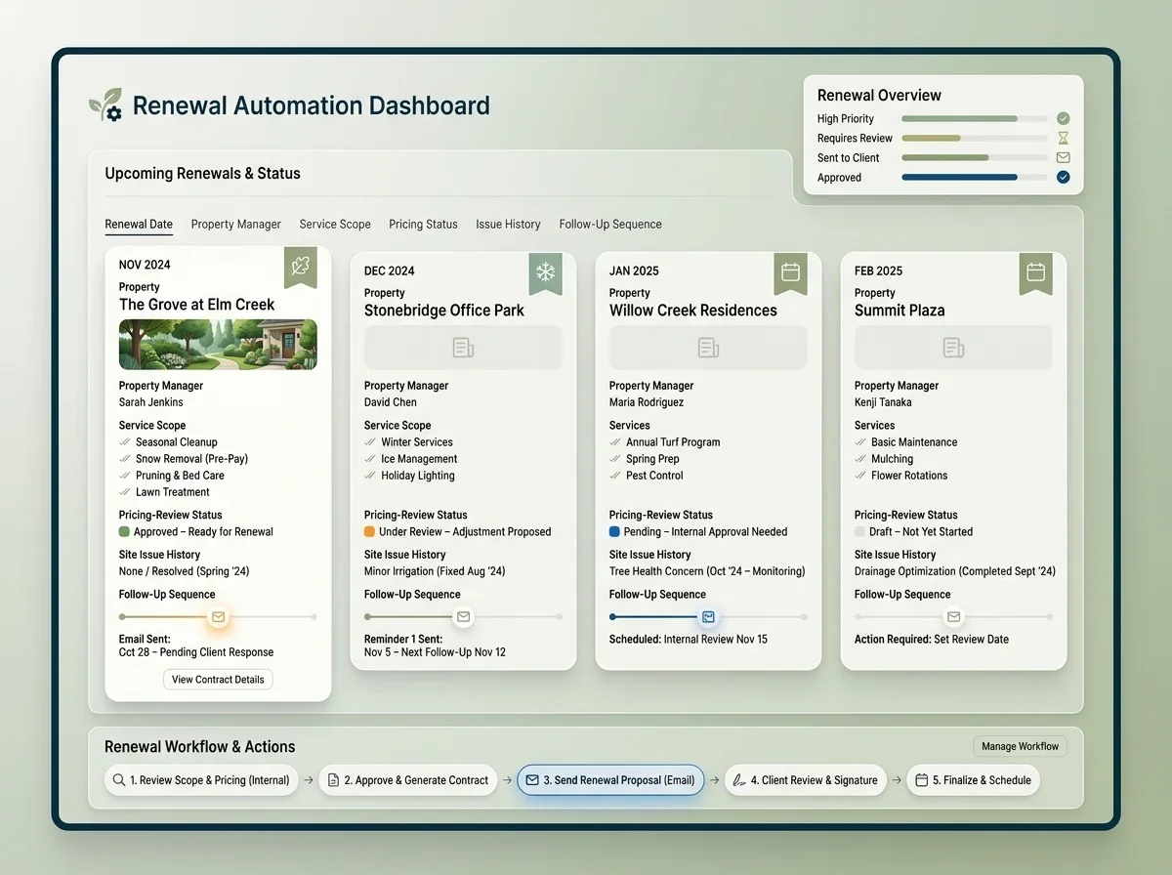This screenshot has height=875, width=1172.
Task: Click the leaf and gear dashboard logo
Action: tap(105, 105)
